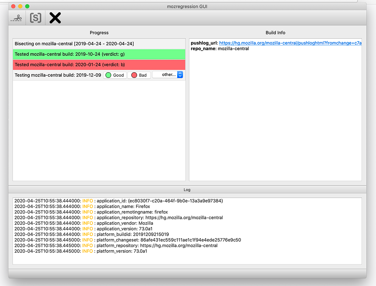The image size is (376, 286).
Task: Select the 'Bisecting on mozilla-central' progress row
Action: (x=74, y=44)
